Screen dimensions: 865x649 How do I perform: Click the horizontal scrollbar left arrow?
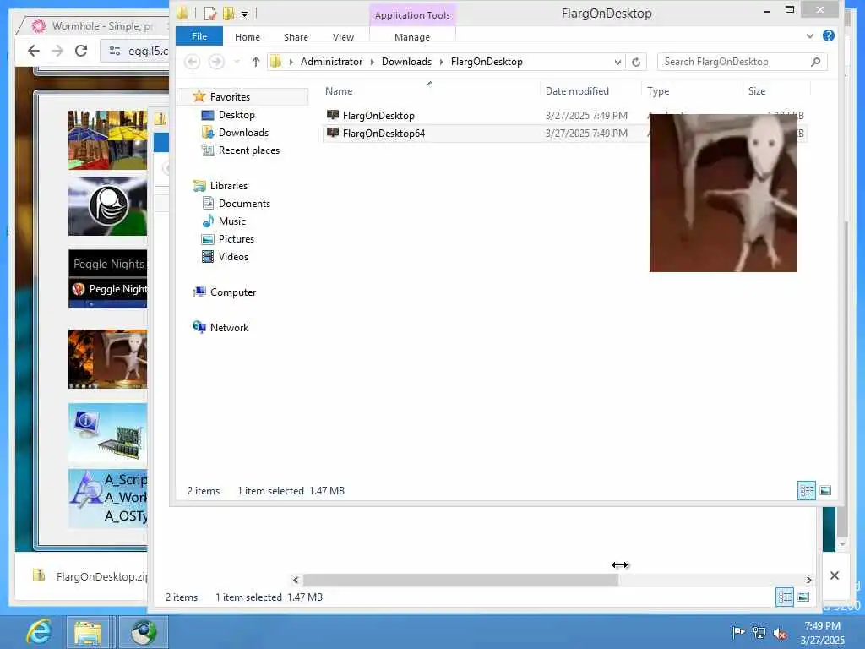(296, 580)
